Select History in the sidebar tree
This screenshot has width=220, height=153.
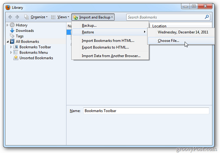click(x=22, y=25)
